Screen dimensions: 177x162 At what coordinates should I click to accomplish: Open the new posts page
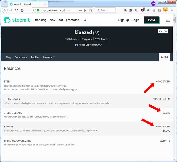click(x=52, y=20)
